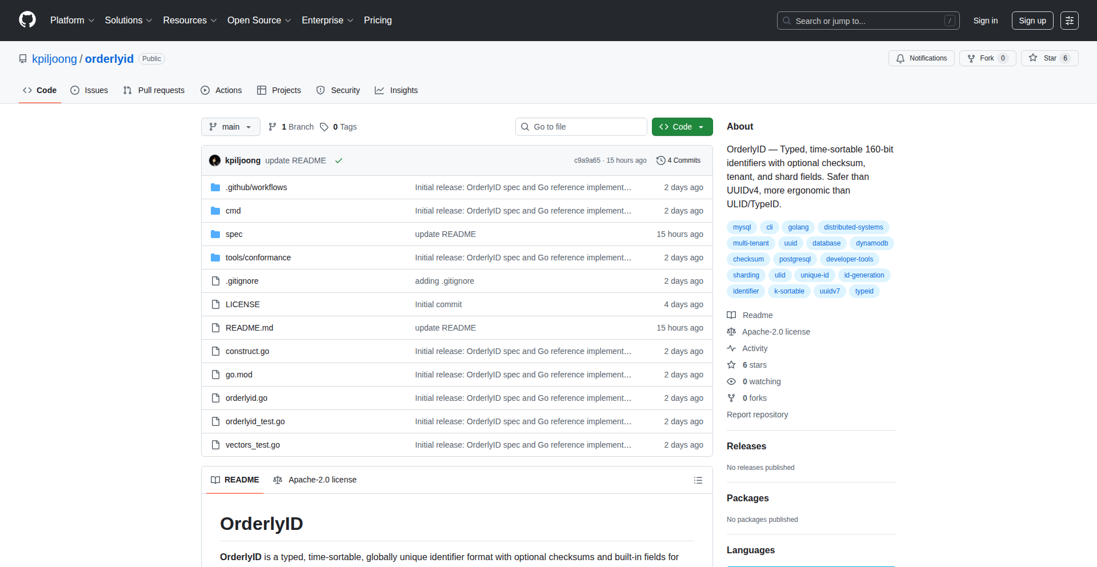This screenshot has width=1097, height=567.
Task: Fork the orderlyid repository
Action: pos(987,58)
